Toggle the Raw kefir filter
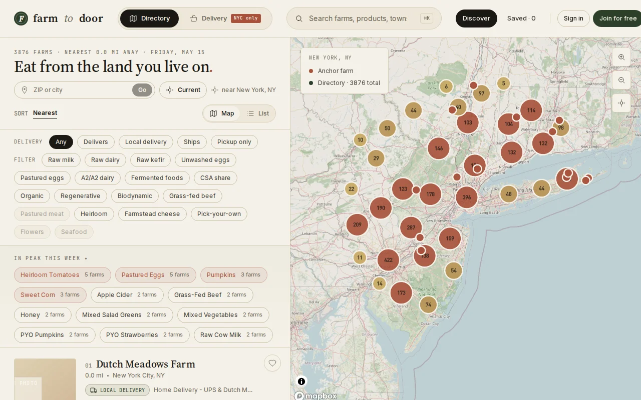This screenshot has height=400, width=641. [x=150, y=160]
